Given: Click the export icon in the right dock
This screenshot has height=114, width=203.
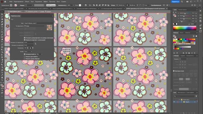Looking at the screenshot, I should coord(200,31).
